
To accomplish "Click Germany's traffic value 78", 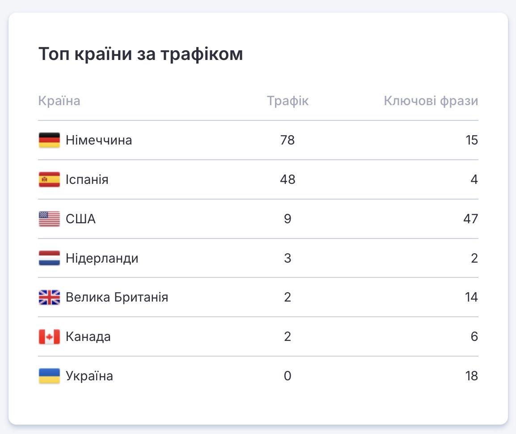I will point(288,140).
